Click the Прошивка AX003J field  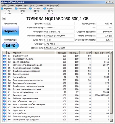59,24
